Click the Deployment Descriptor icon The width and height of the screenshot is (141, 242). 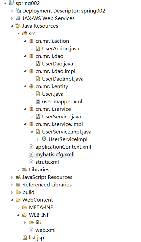(x=18, y=11)
